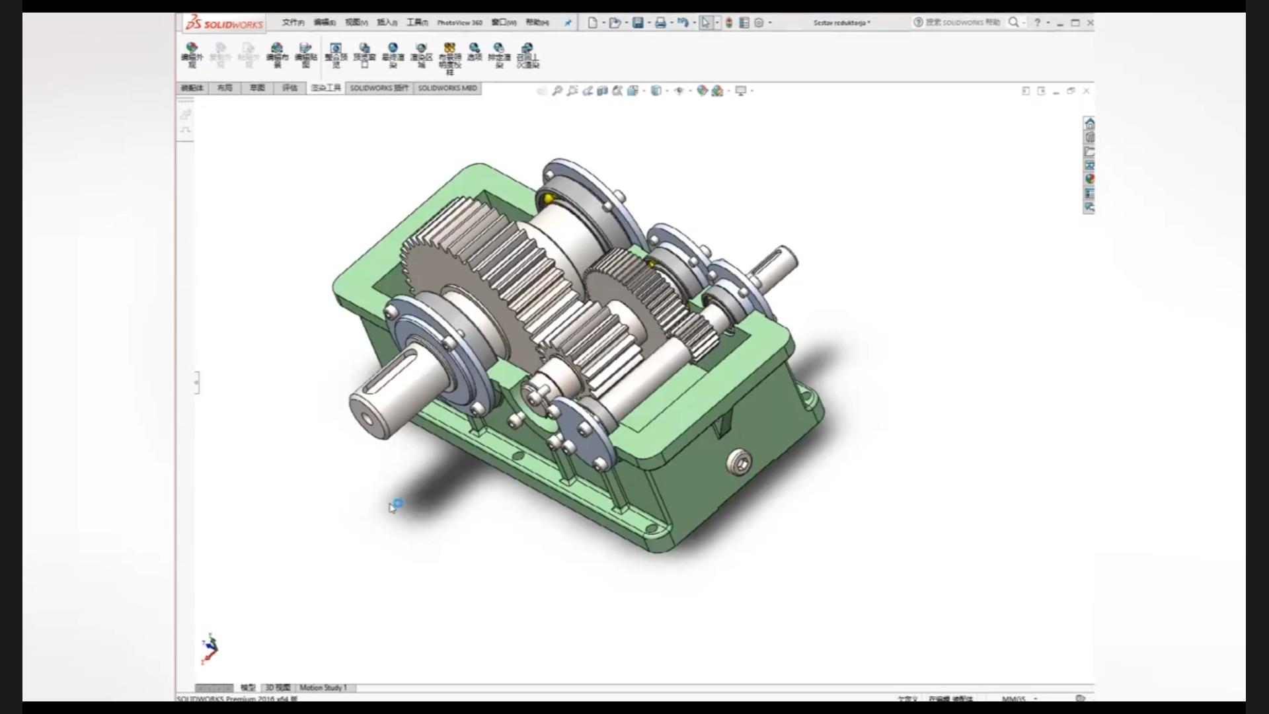Image resolution: width=1269 pixels, height=714 pixels.
Task: Click the Edit Appearance color wheel icon
Action: pyautogui.click(x=702, y=91)
